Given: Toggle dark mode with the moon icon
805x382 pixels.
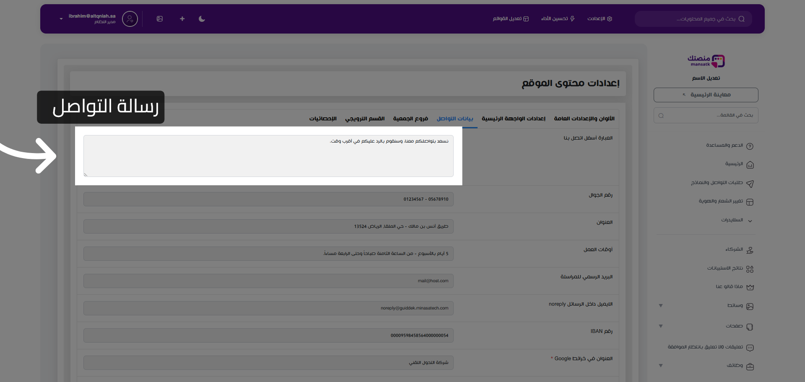Looking at the screenshot, I should [202, 19].
